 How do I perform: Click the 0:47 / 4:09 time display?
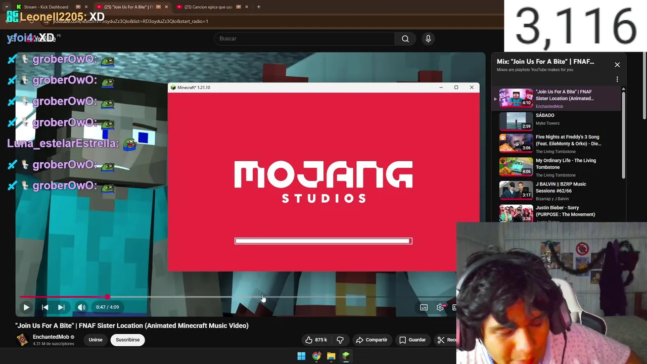108,307
